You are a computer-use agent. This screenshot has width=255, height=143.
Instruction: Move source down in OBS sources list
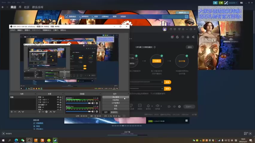(x=54, y=112)
